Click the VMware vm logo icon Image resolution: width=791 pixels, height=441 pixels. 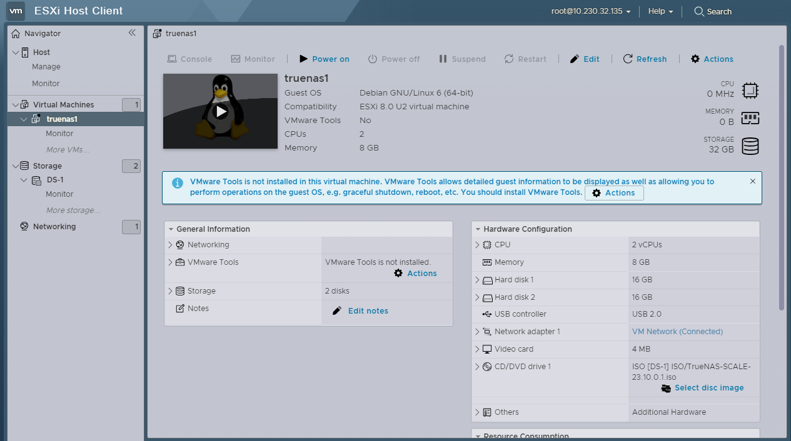(x=16, y=11)
